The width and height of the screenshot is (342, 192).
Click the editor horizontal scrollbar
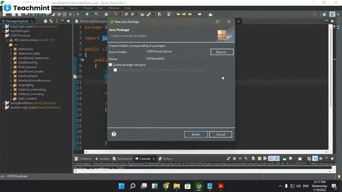tap(206, 151)
